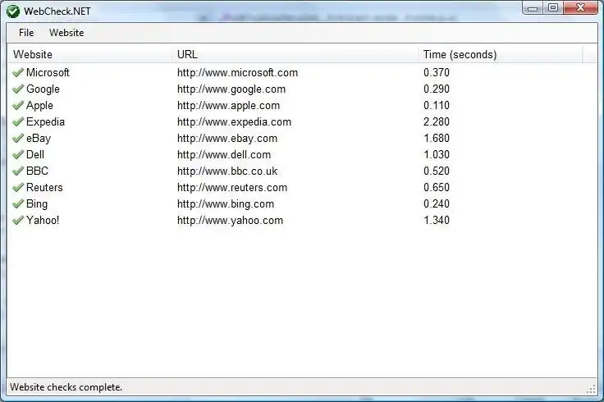Click the green checkmark icon beside Expedia
Viewport: 604px width, 402px height.
click(18, 121)
